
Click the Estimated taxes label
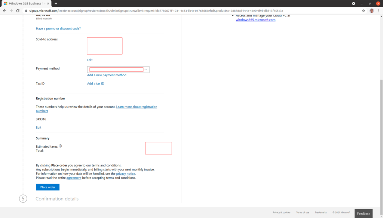click(x=47, y=147)
